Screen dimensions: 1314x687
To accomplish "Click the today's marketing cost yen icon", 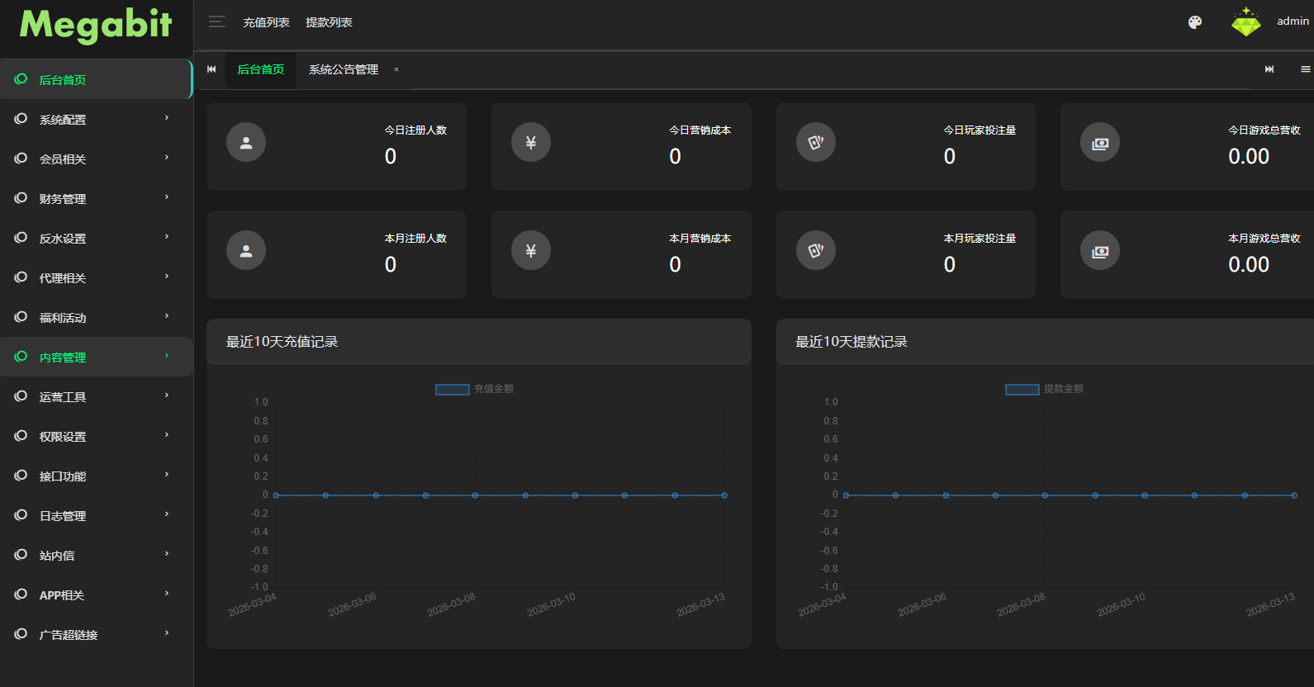I will click(531, 143).
